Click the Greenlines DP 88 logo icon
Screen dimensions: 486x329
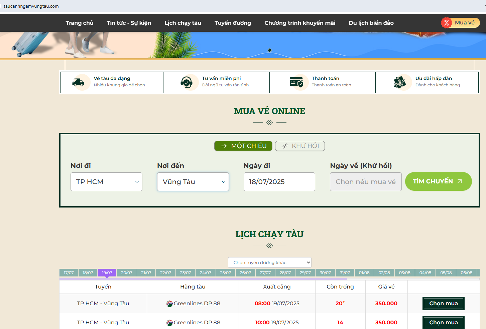(169, 304)
